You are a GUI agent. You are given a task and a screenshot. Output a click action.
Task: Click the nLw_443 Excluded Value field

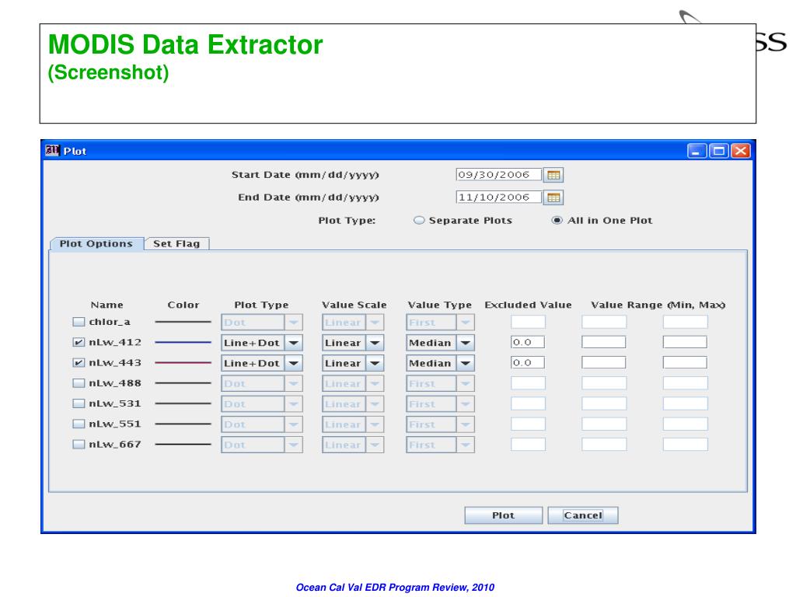528,362
